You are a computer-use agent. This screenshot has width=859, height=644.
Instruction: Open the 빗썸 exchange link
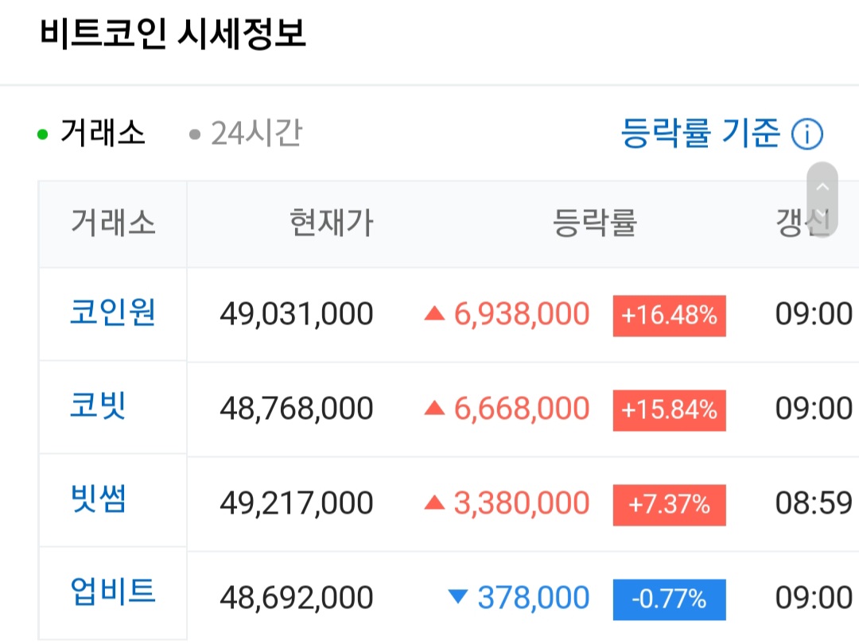(x=99, y=500)
